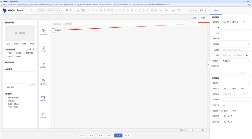Click the blue 发布 publish button

click(x=118, y=136)
